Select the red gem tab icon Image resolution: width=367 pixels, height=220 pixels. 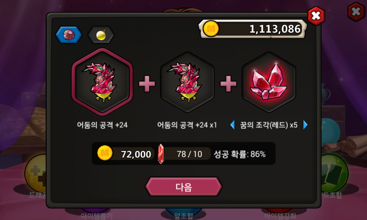click(68, 35)
